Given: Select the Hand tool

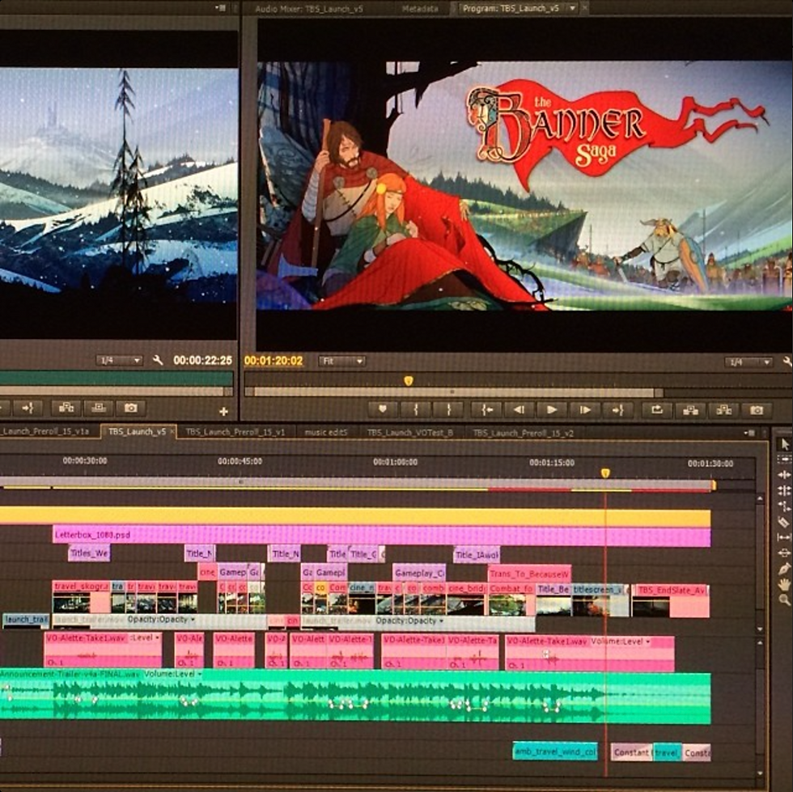Looking at the screenshot, I should (x=784, y=585).
